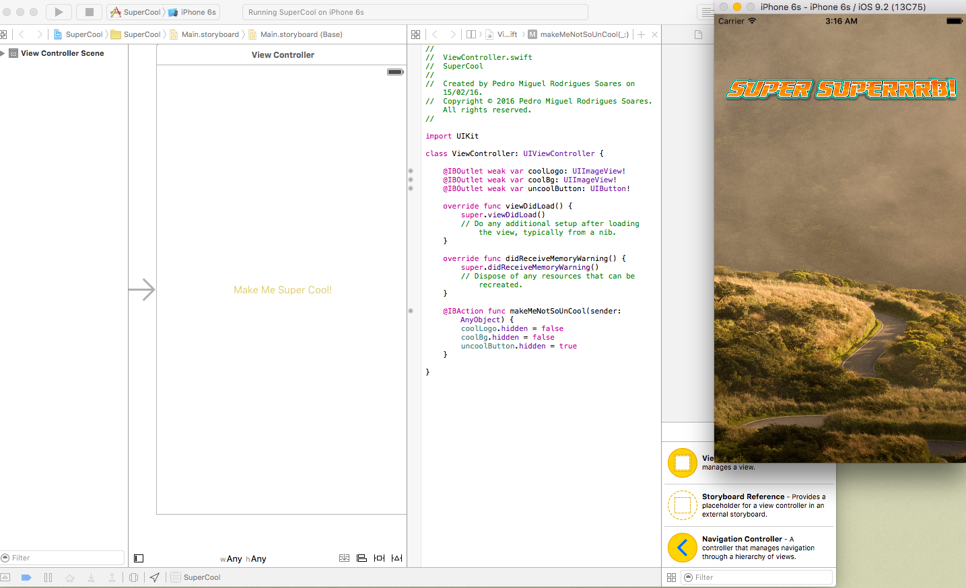
Task: Select the SuperCool process in the debug bar
Action: 196,577
